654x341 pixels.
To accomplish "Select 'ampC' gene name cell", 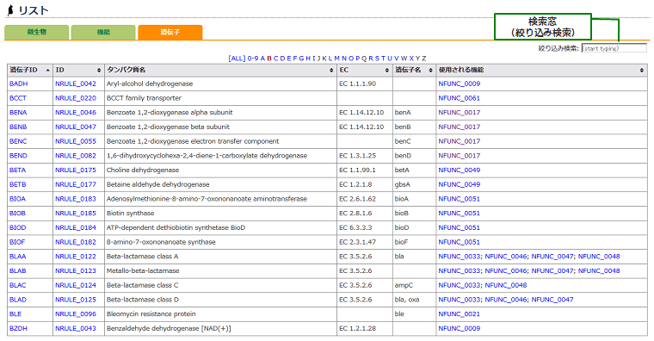I will 404,285.
